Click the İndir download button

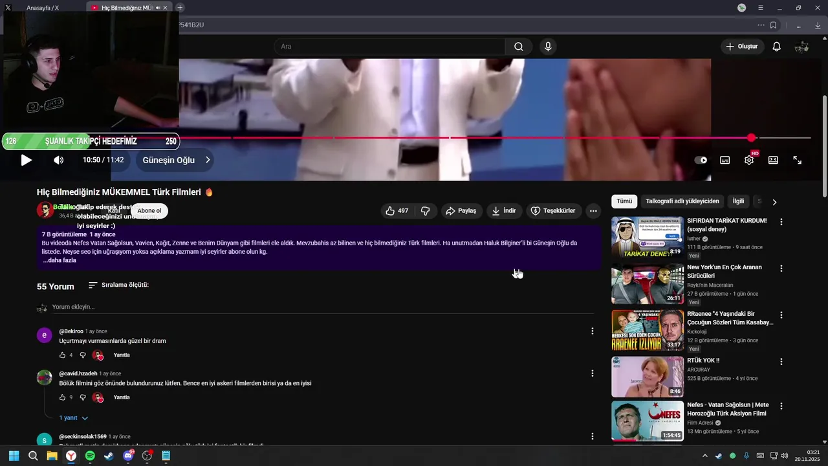pyautogui.click(x=504, y=211)
